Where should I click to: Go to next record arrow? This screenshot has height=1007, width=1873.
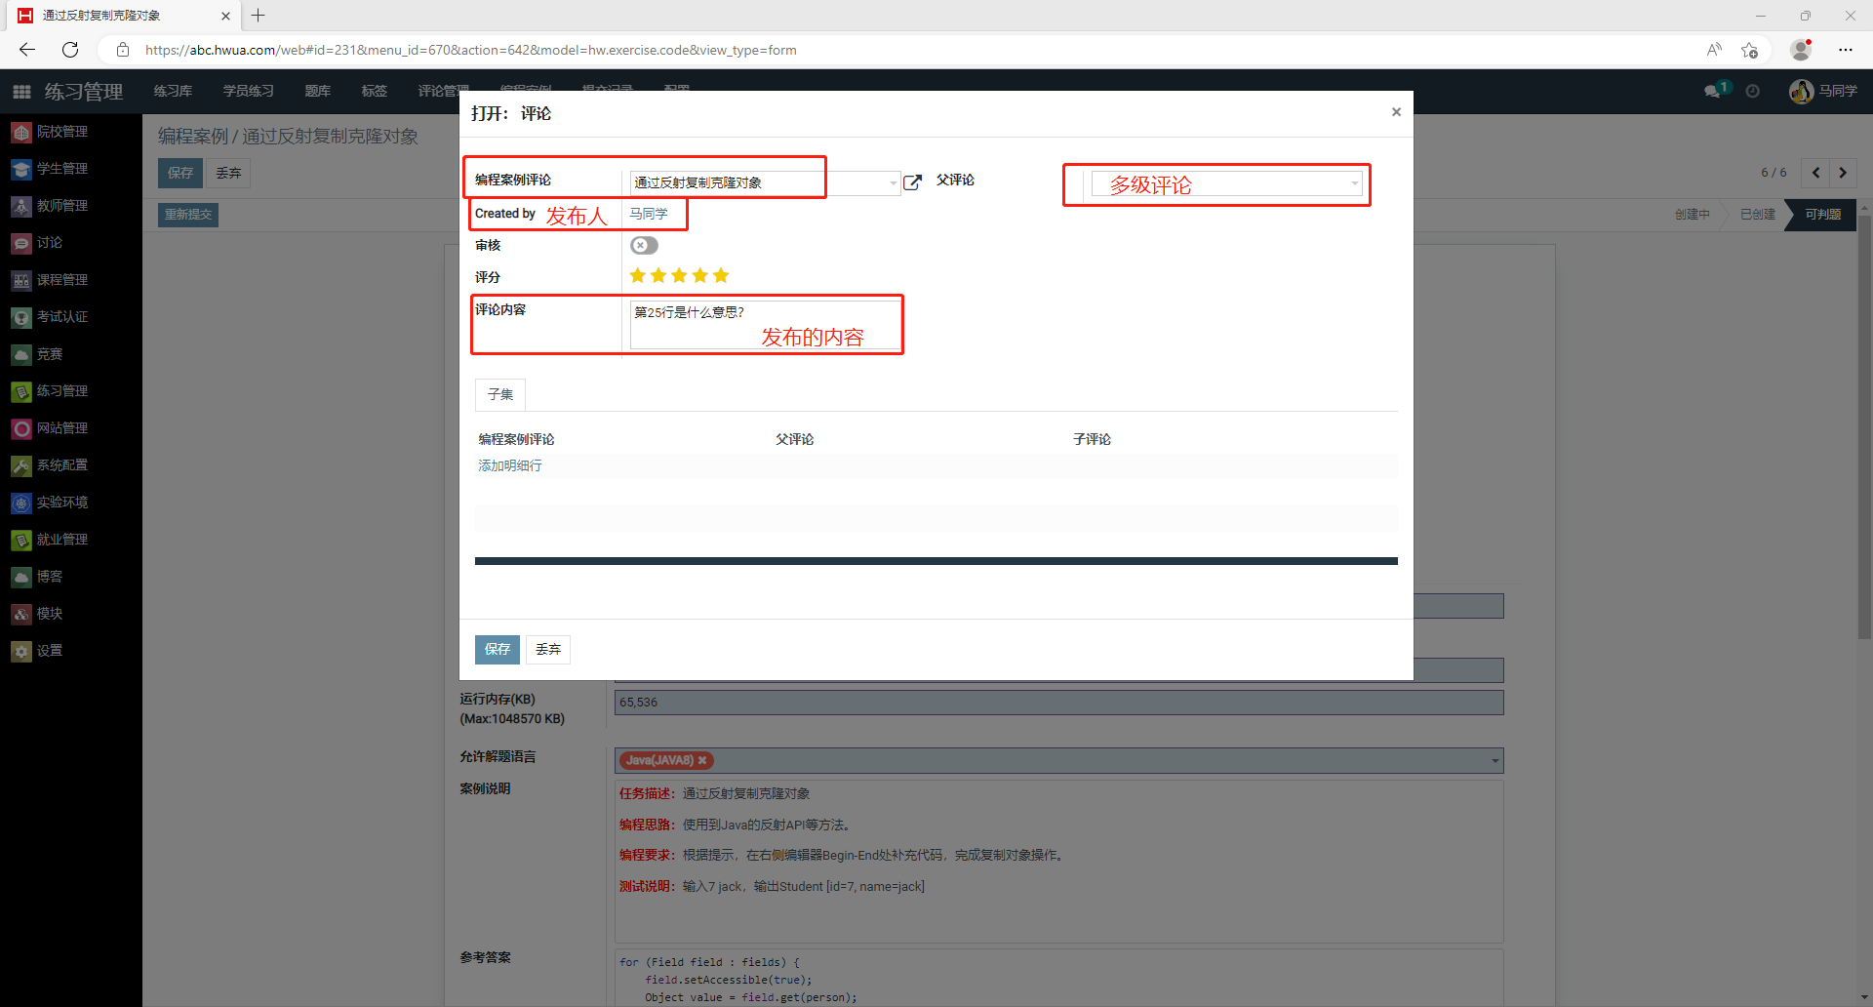click(x=1843, y=173)
